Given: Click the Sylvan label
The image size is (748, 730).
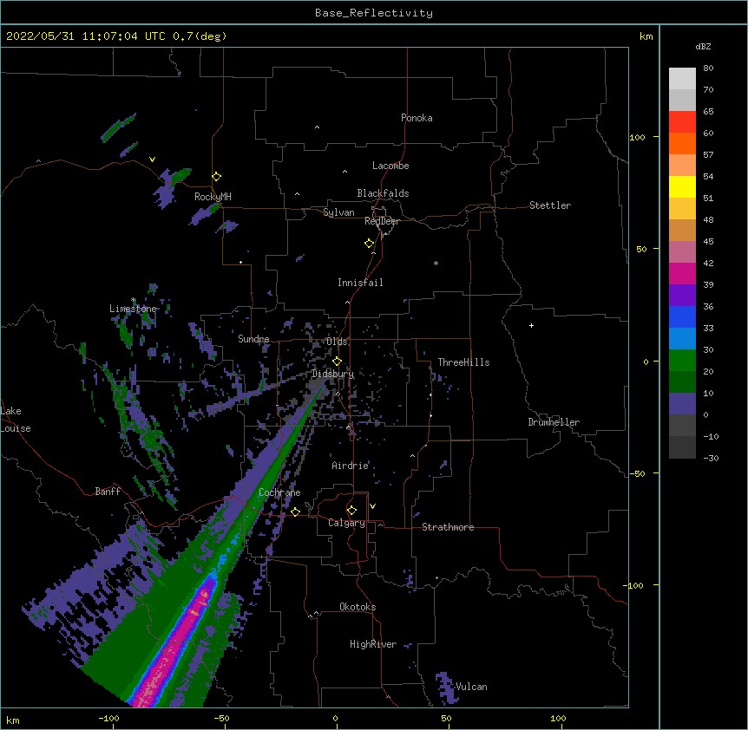Looking at the screenshot, I should point(338,212).
